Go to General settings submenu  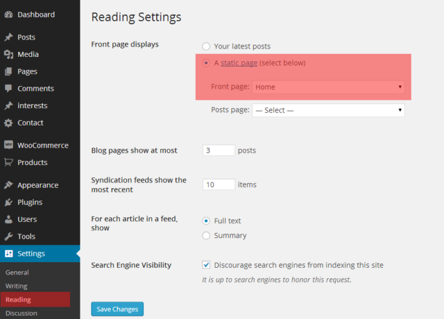coord(17,272)
